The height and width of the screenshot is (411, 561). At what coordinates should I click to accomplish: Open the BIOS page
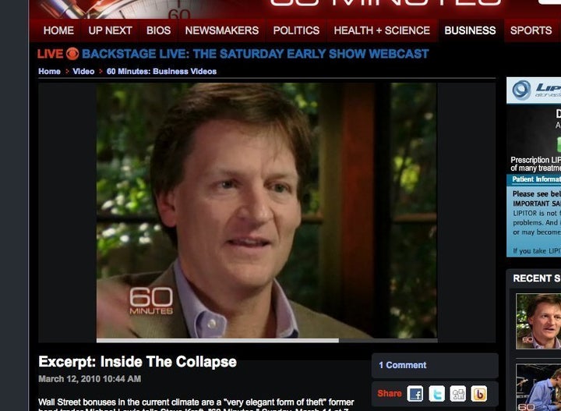(x=158, y=30)
